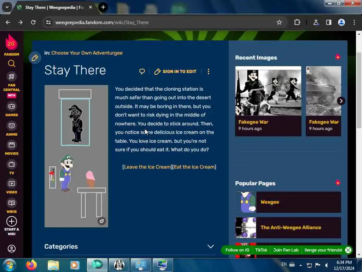Click Sign In To Edit button
The height and width of the screenshot is (272, 362).
pos(175,72)
